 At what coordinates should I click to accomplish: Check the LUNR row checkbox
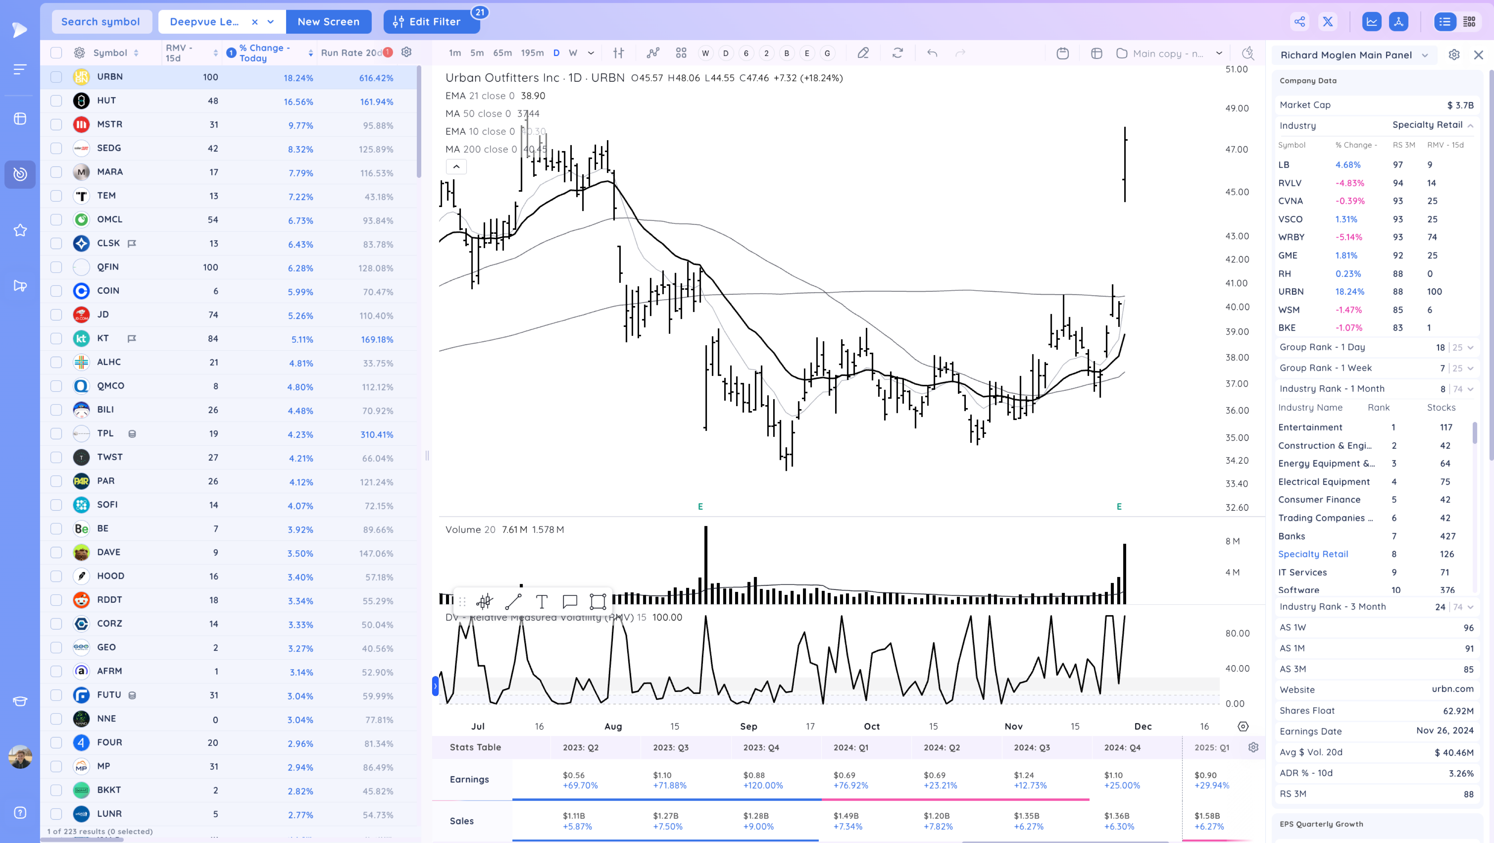56,813
